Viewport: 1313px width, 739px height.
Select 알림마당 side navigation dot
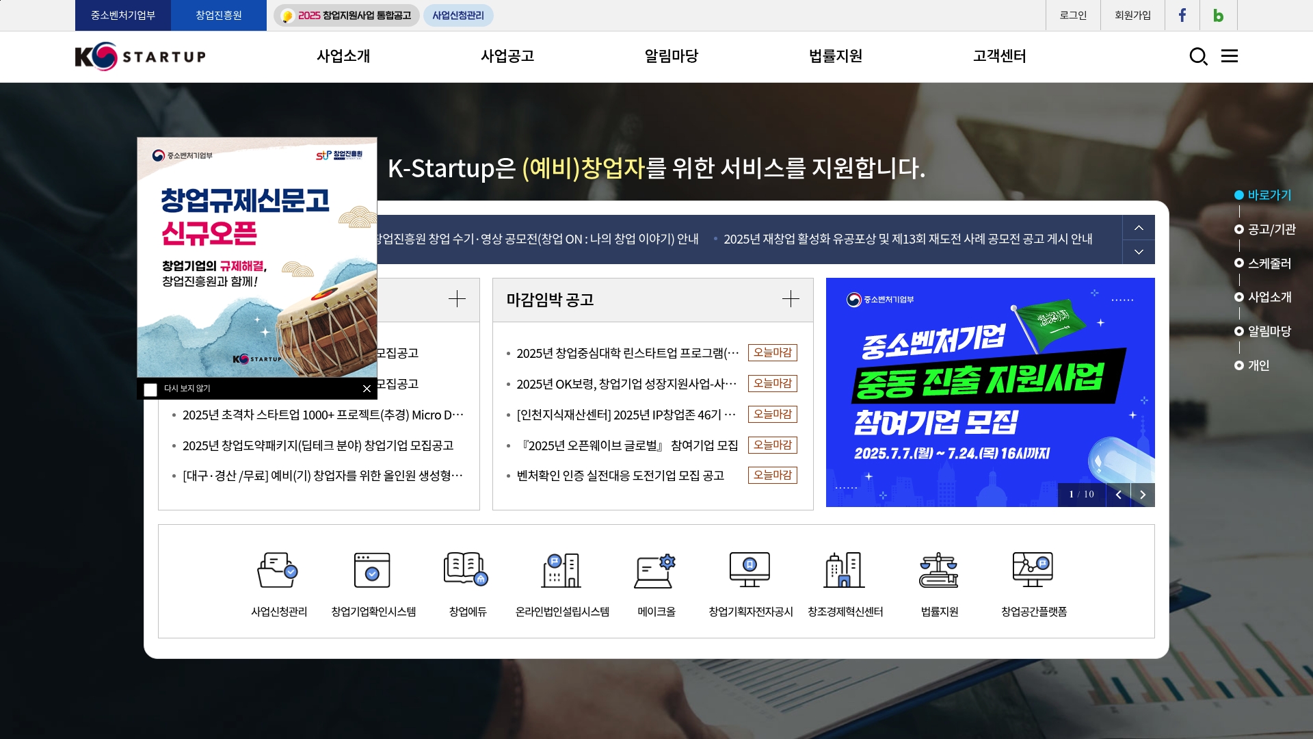1238,331
